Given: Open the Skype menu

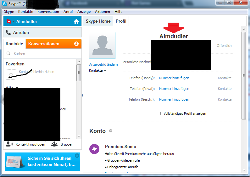Looking at the screenshot, I should click(9, 12).
